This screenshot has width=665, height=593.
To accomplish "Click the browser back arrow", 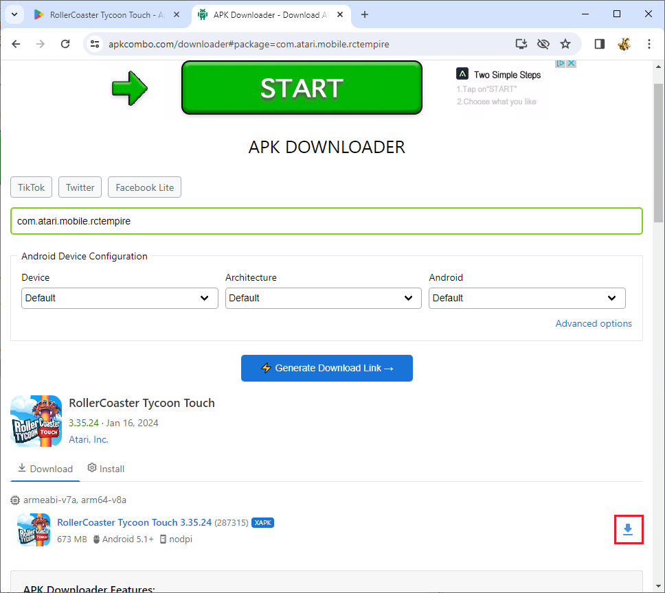I will pyautogui.click(x=16, y=44).
